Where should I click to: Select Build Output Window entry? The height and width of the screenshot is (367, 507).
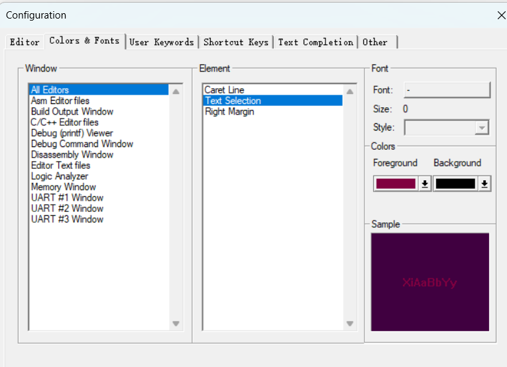[72, 111]
